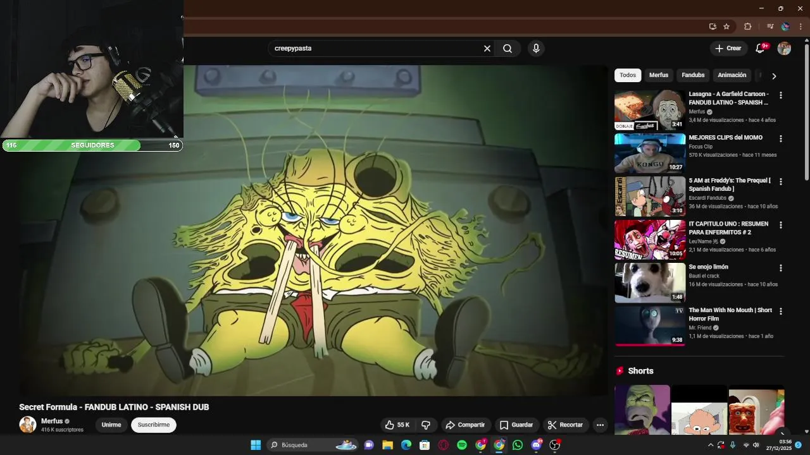Open Chrome extensions puzzle icon
The height and width of the screenshot is (455, 810).
click(748, 27)
